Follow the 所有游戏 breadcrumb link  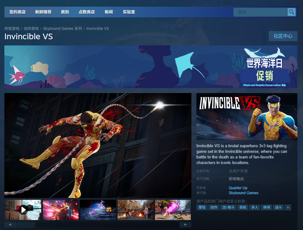click(12, 29)
